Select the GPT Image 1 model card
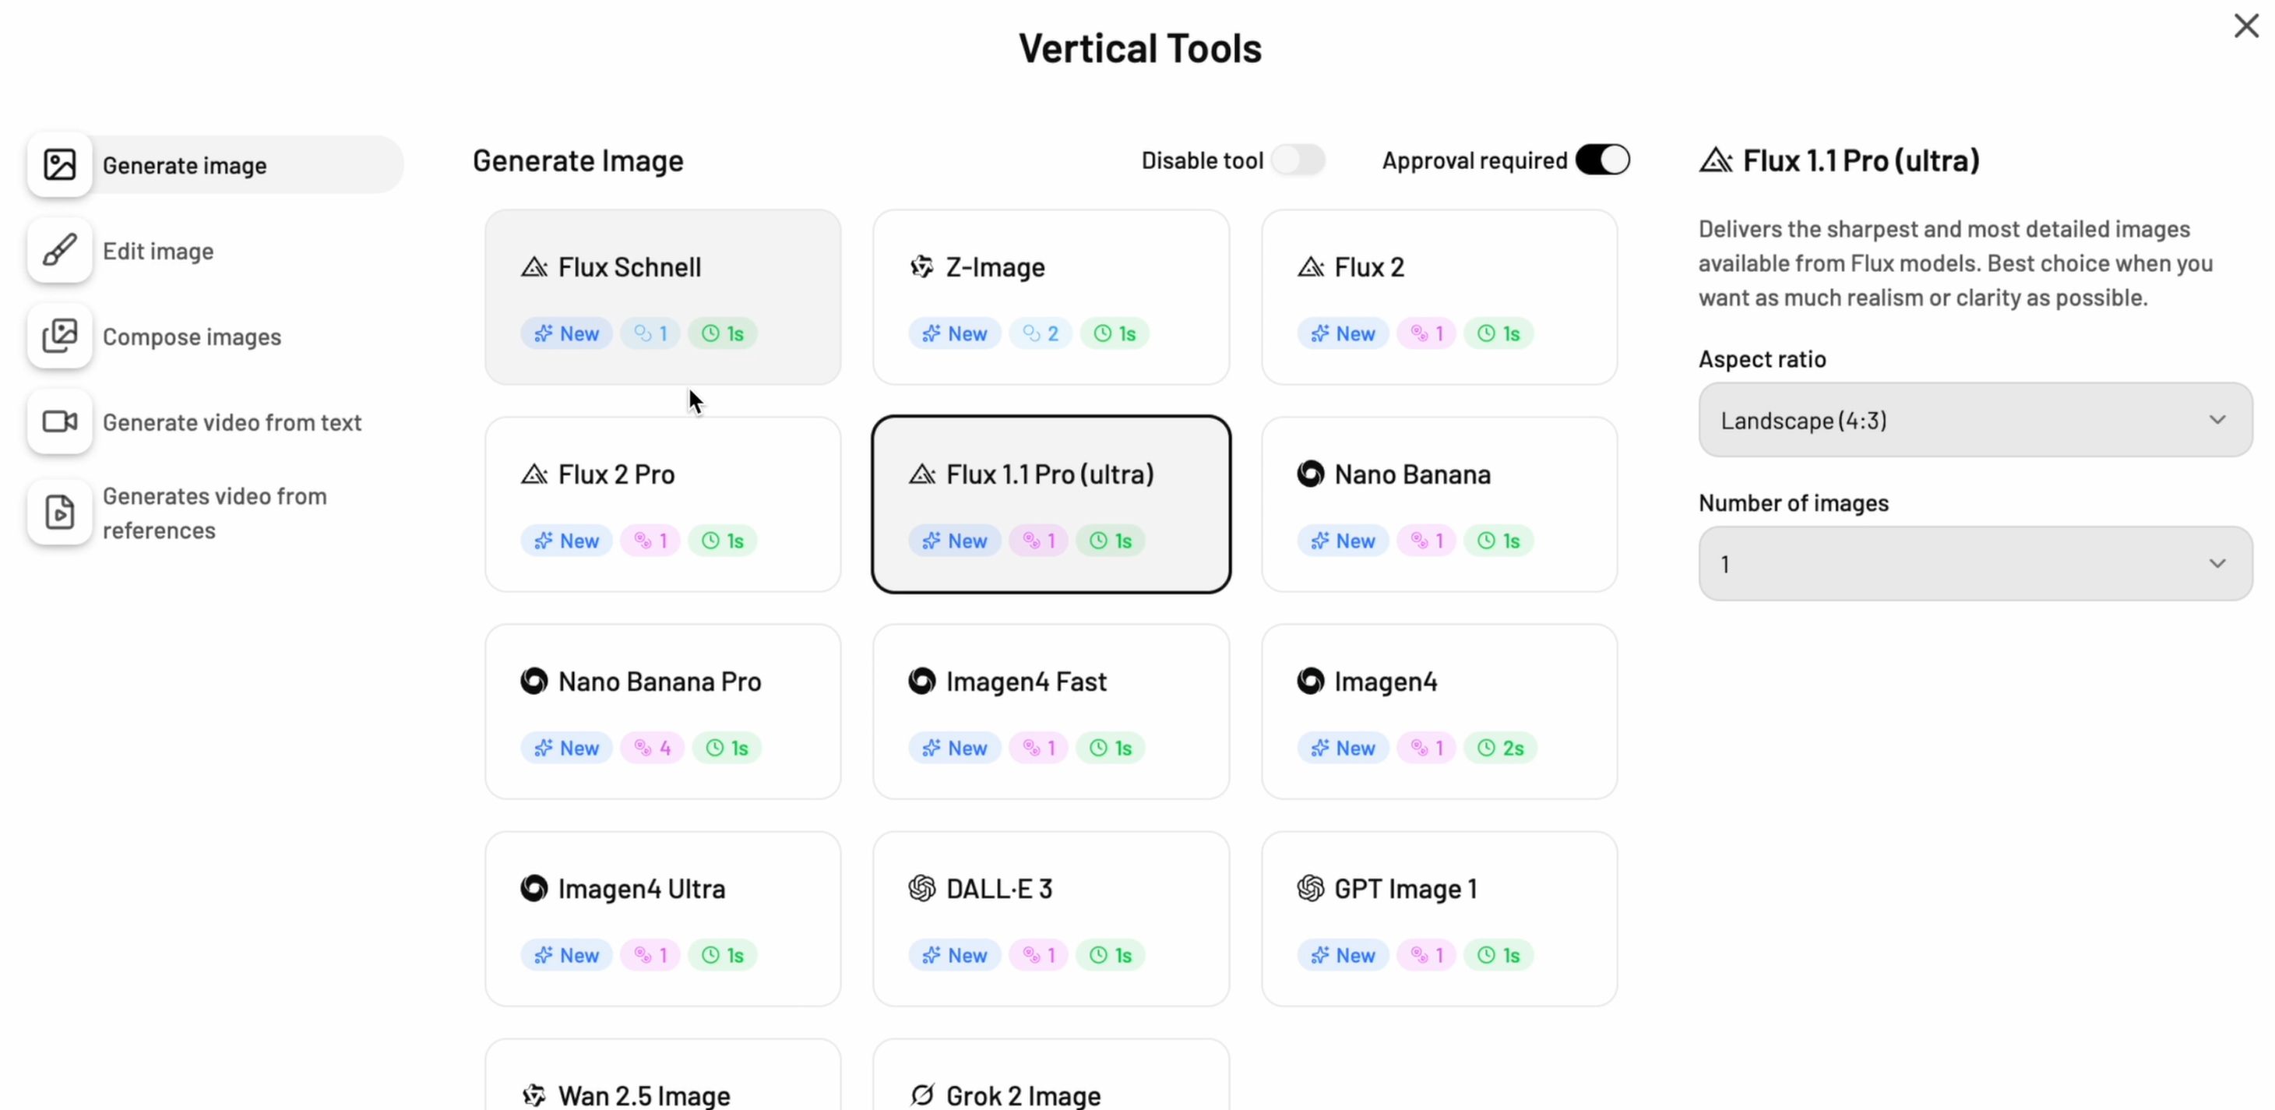The image size is (2275, 1110). [1439, 918]
